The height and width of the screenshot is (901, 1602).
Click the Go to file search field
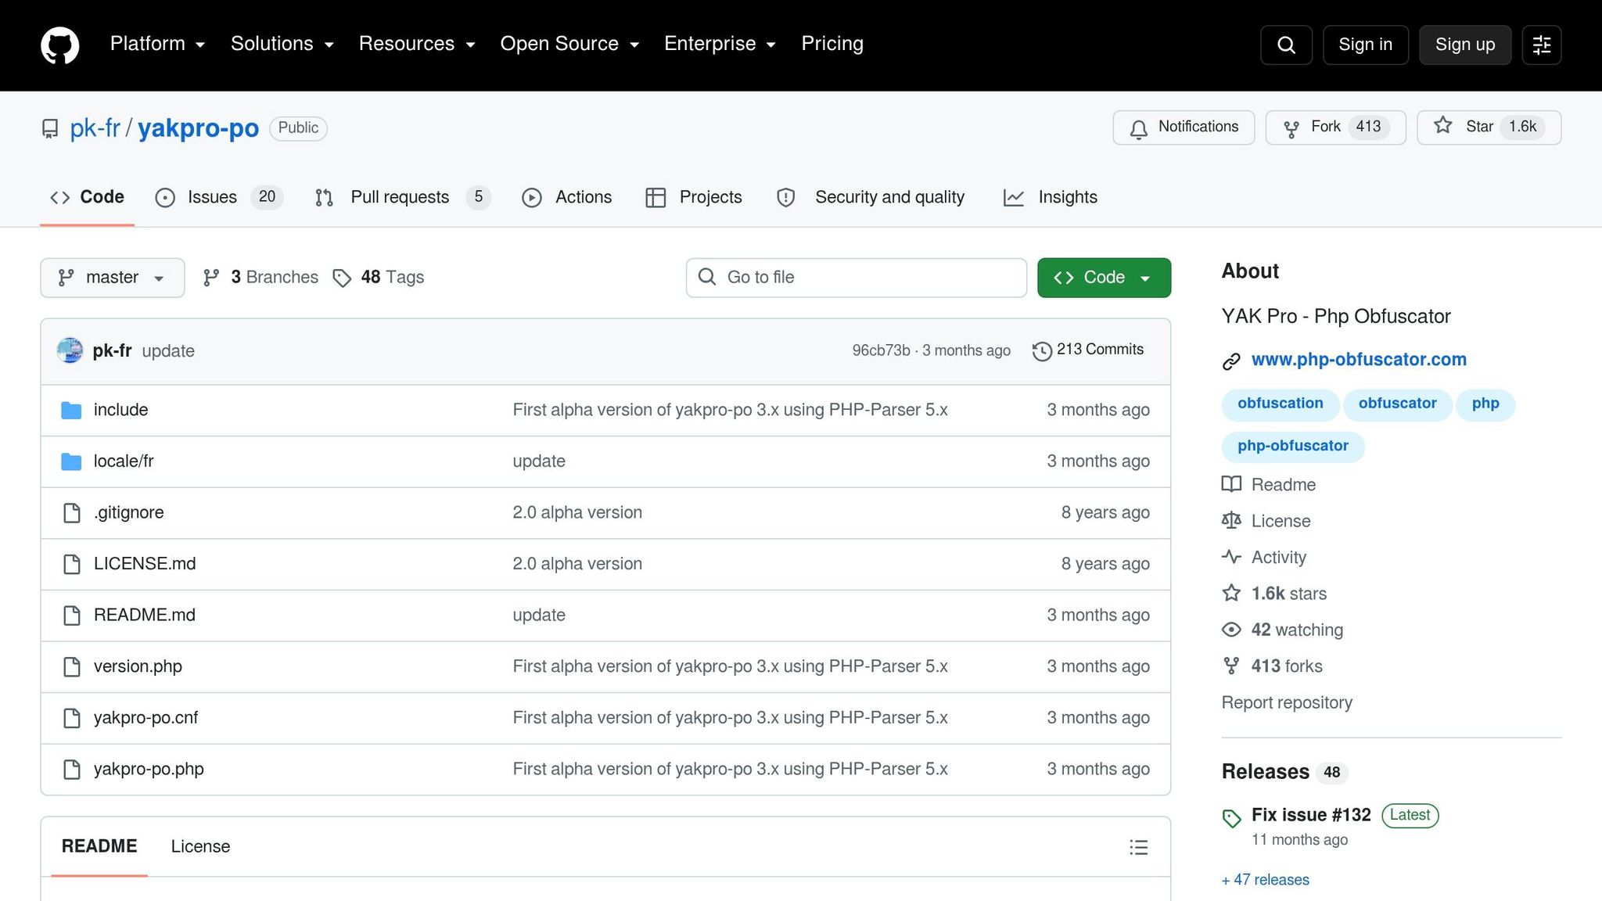pyautogui.click(x=857, y=278)
